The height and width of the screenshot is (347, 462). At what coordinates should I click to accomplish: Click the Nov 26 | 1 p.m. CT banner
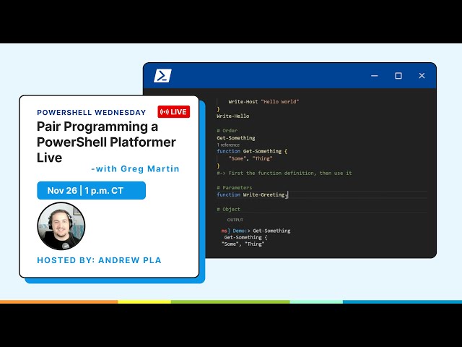[x=92, y=190]
